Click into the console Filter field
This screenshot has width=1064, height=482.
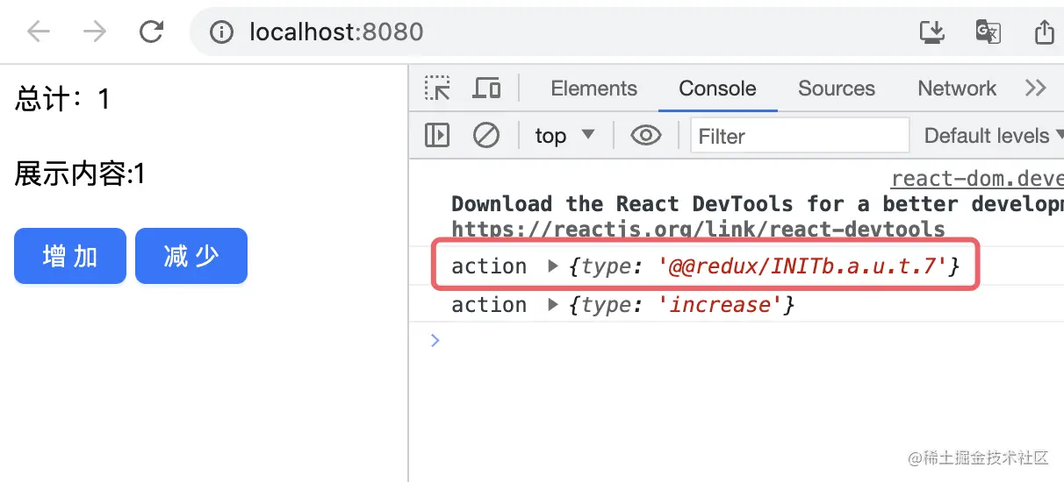pos(799,136)
